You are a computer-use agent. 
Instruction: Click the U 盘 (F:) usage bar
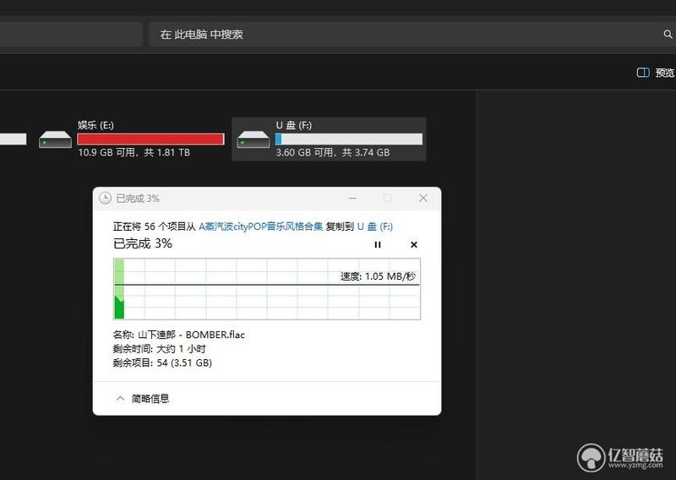349,139
